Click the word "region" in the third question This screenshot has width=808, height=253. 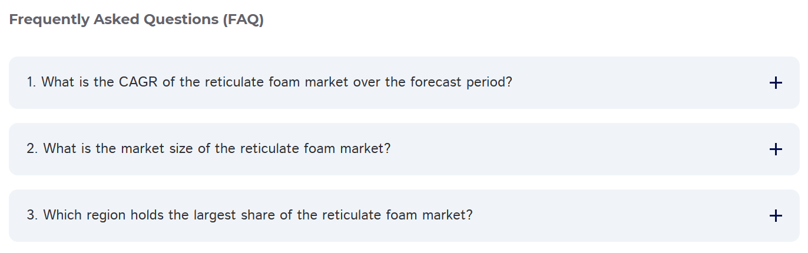106,215
